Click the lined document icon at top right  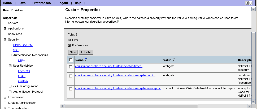pos(246,3)
